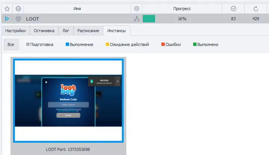Click the 83 completed count cell
This screenshot has width=269, height=155.
coord(233,19)
